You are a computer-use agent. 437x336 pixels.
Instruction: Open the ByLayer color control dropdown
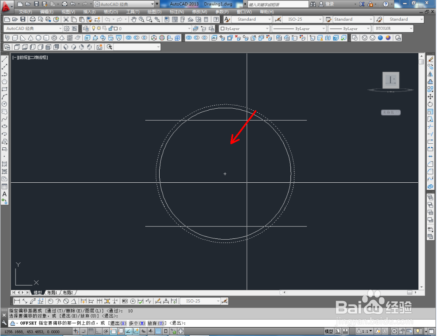pyautogui.click(x=244, y=28)
